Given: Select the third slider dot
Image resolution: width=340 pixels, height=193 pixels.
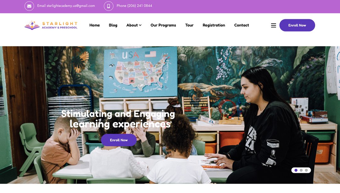Looking at the screenshot, I should click(x=306, y=170).
